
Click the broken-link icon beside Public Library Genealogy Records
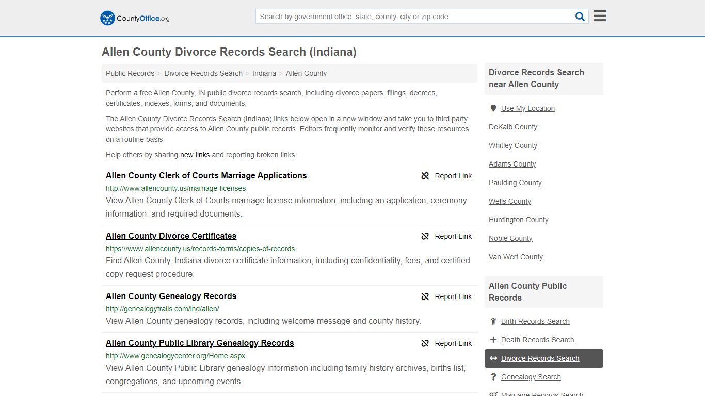click(425, 343)
